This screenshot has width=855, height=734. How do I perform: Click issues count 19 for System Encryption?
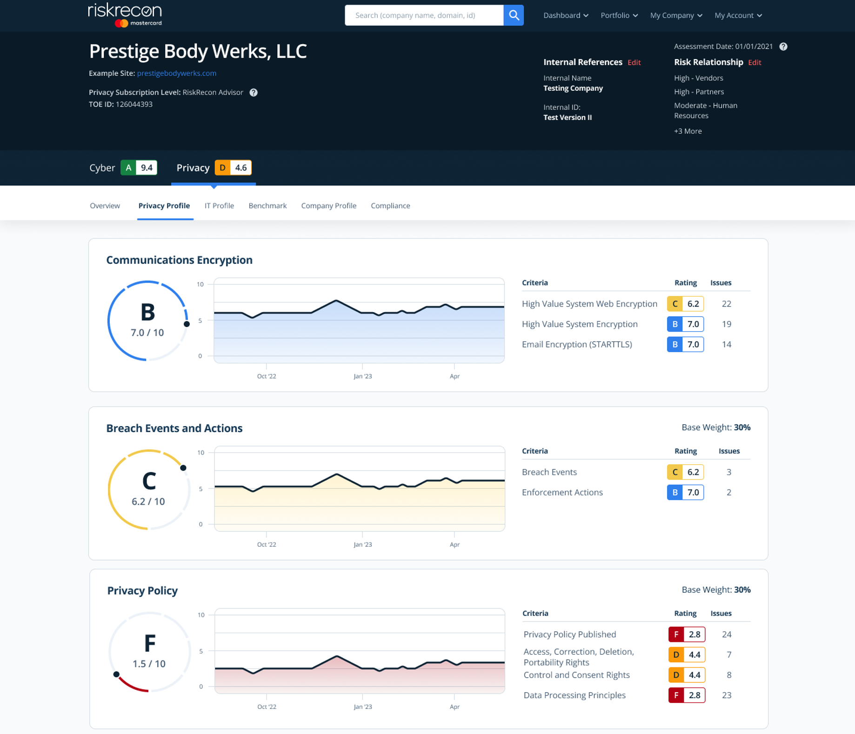tap(726, 324)
